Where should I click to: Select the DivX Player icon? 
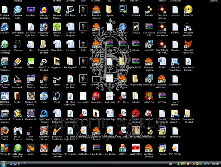[70, 10]
